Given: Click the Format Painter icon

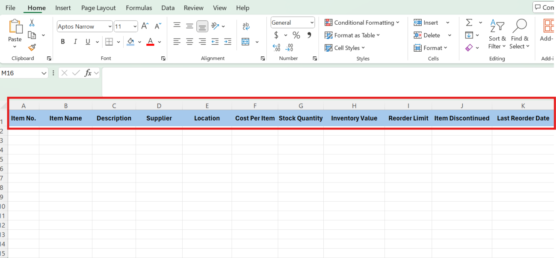Looking at the screenshot, I should 31,48.
